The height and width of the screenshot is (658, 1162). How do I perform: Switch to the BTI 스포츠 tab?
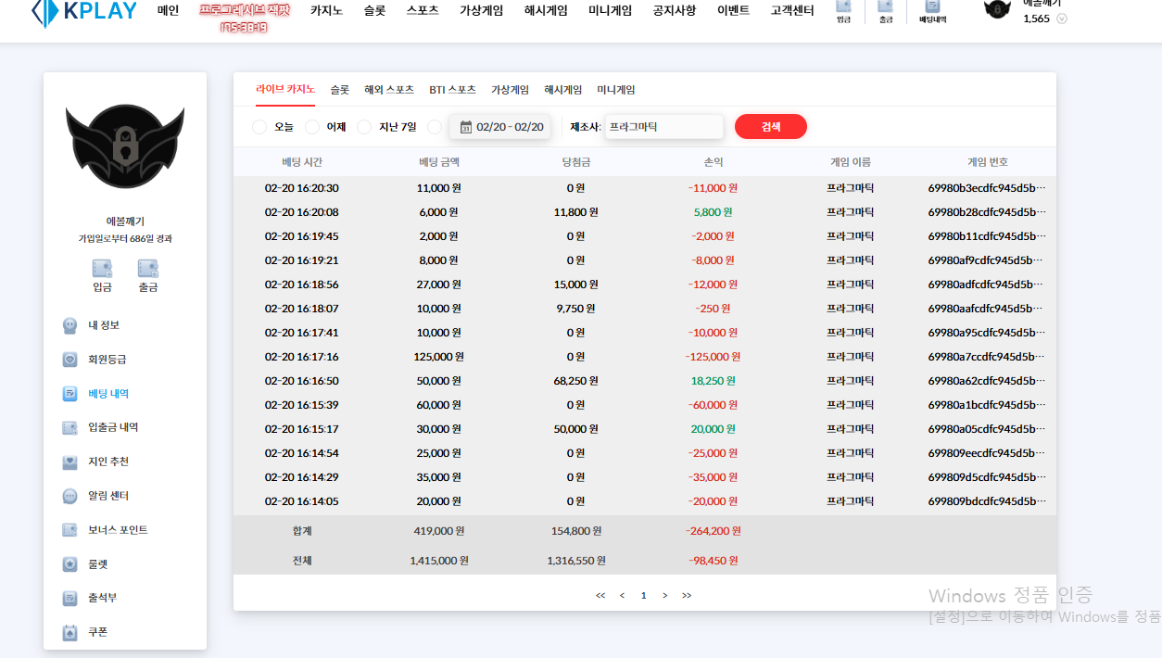[x=452, y=90]
